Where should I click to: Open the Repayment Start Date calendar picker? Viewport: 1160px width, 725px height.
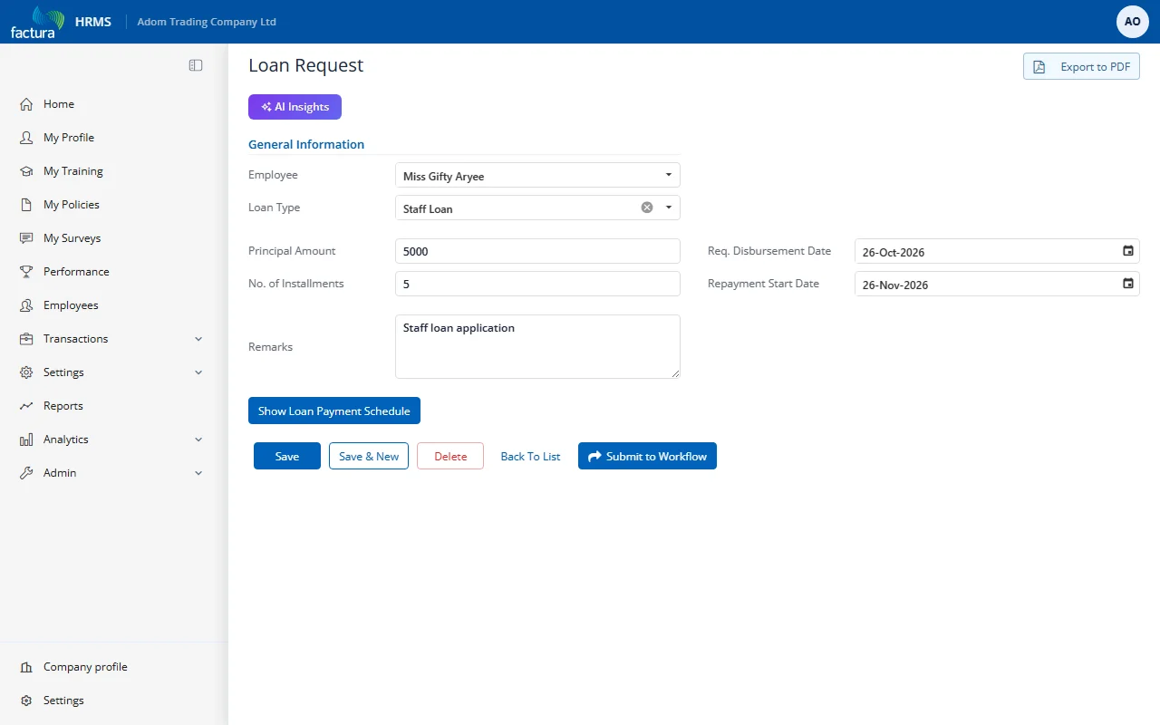click(x=1128, y=284)
